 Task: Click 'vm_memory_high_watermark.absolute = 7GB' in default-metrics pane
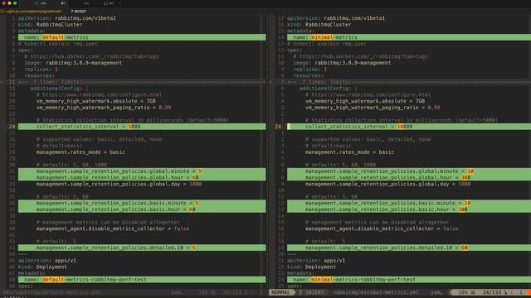coord(96,101)
